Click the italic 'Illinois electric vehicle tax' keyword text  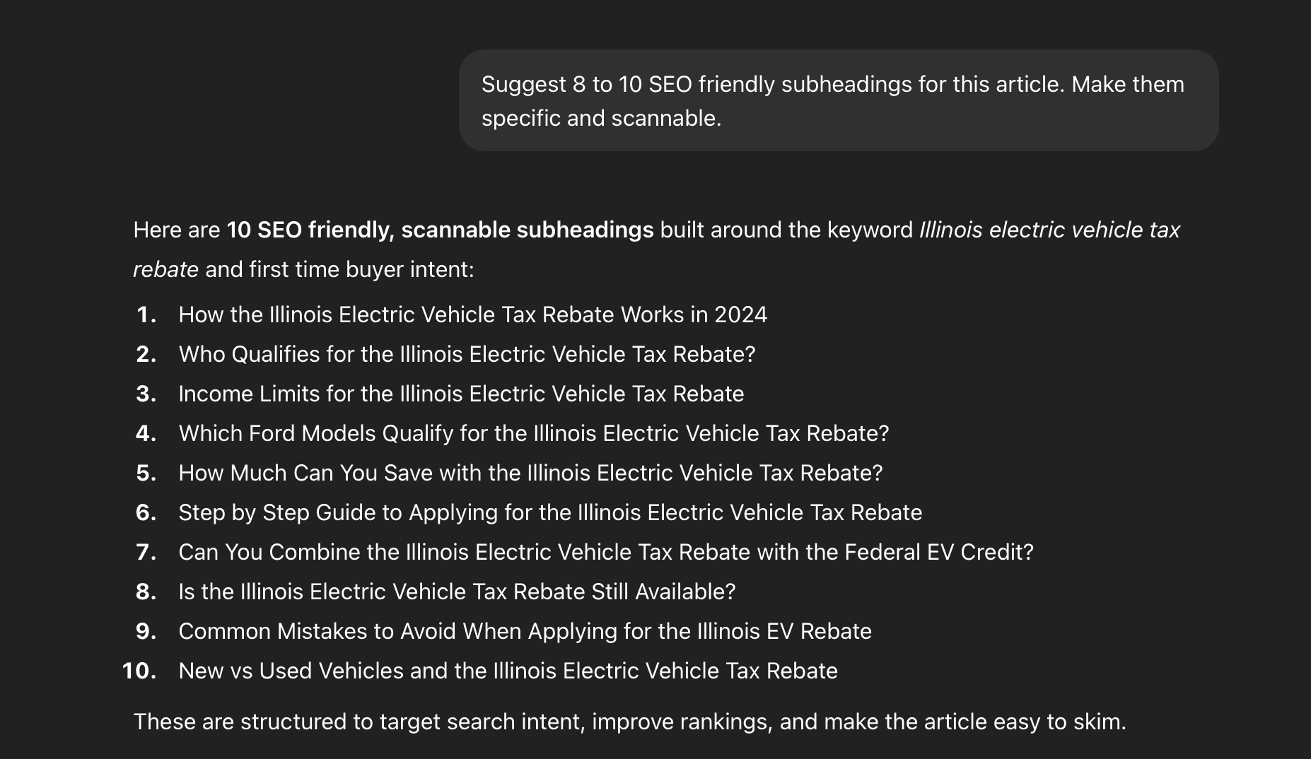pos(1049,230)
